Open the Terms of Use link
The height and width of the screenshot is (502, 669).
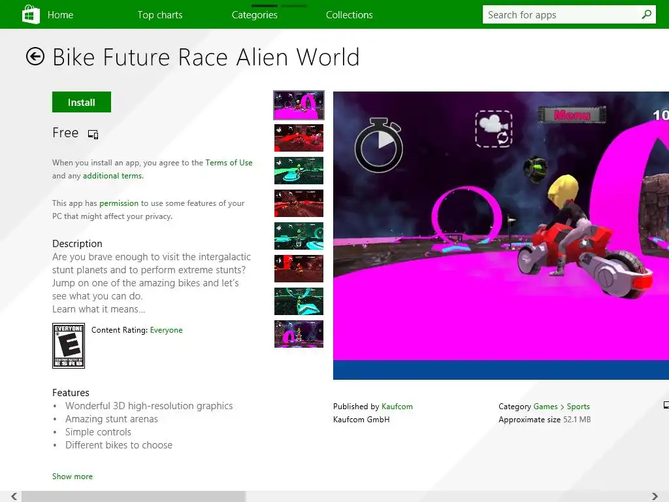[229, 163]
